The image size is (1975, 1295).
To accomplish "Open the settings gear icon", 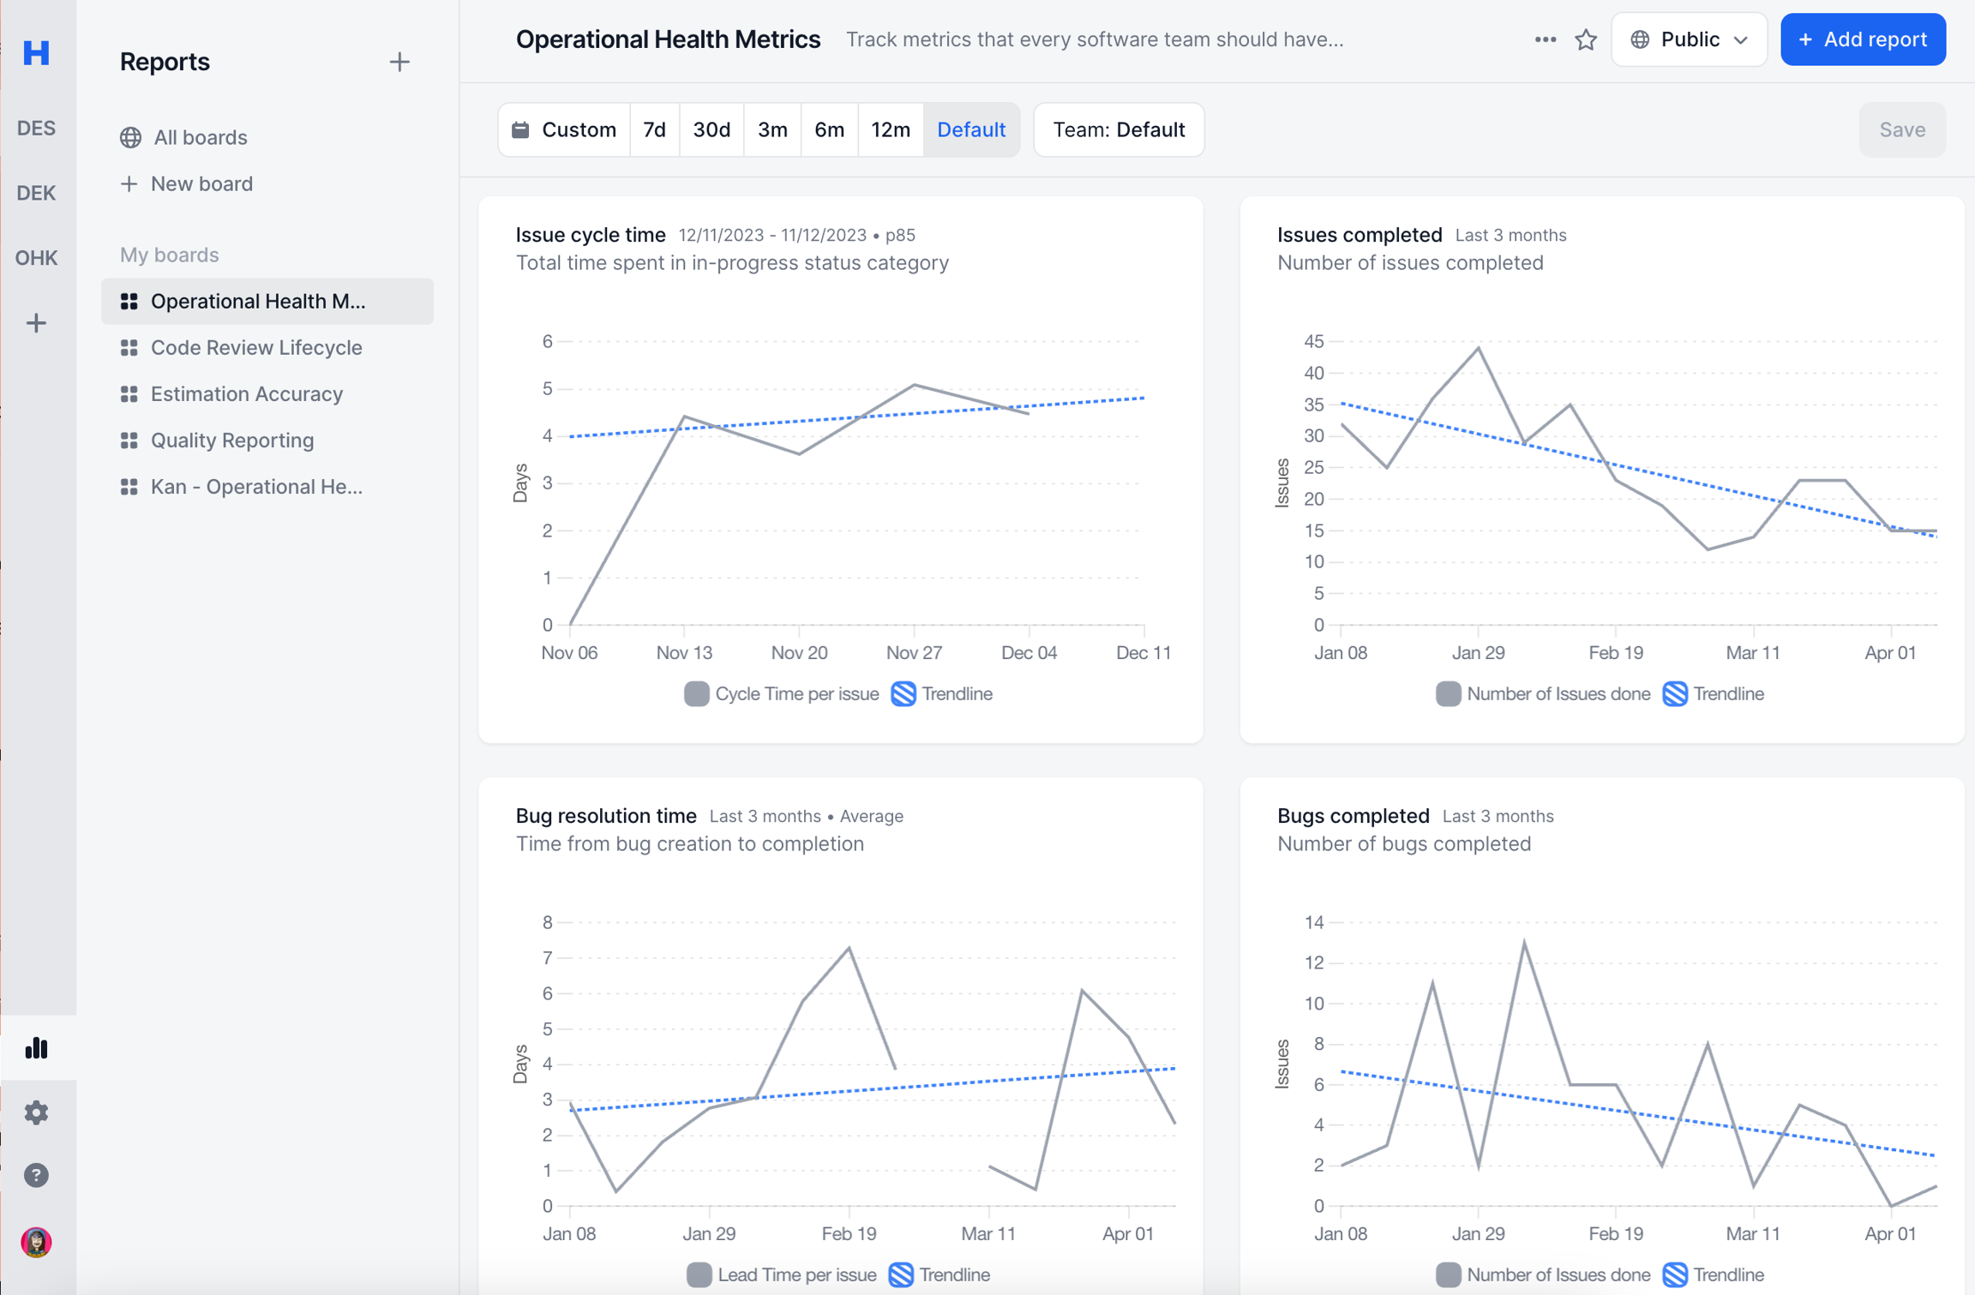I will point(36,1112).
